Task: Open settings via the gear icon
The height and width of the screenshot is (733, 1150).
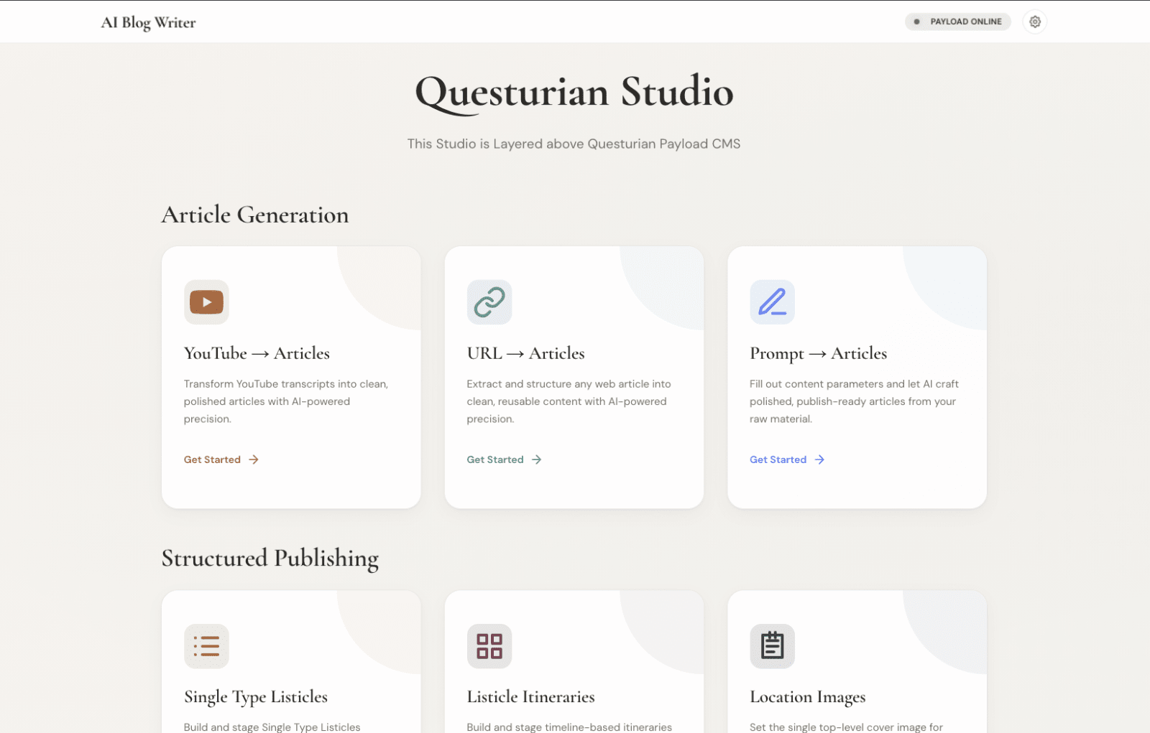Action: point(1034,22)
